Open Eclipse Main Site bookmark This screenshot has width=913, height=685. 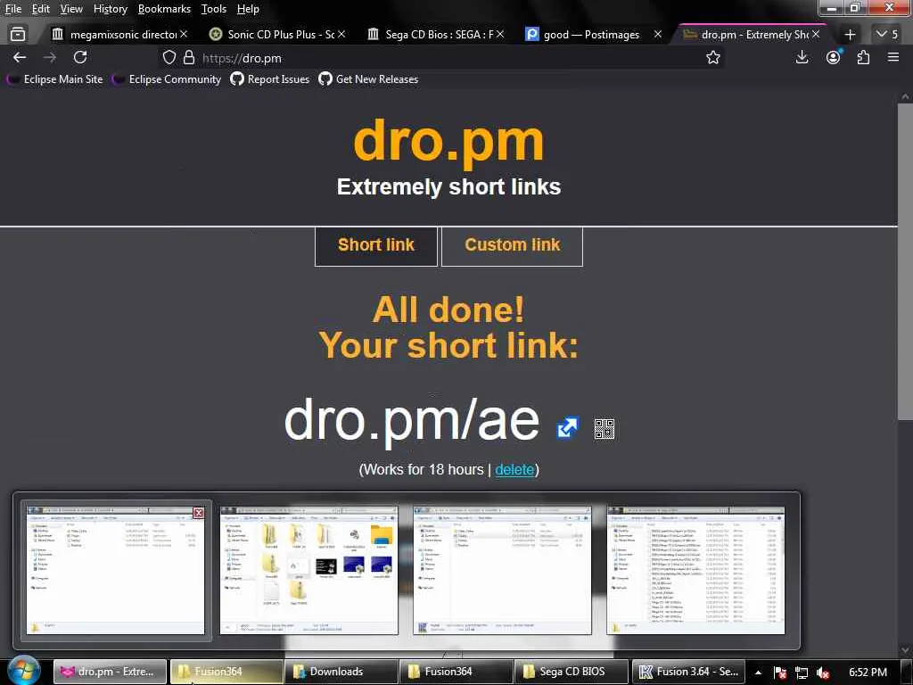54,79
